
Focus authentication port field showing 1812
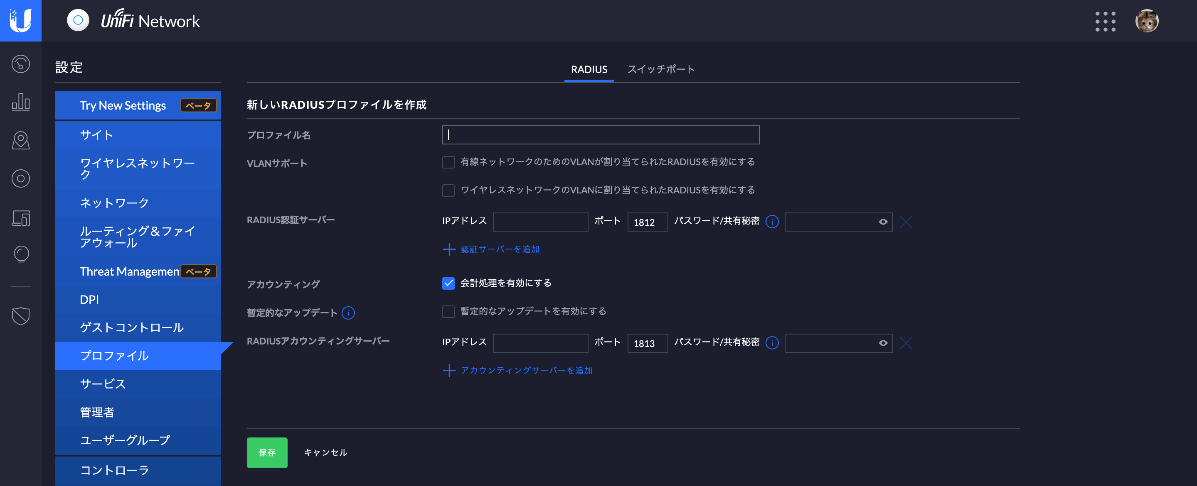coord(647,222)
